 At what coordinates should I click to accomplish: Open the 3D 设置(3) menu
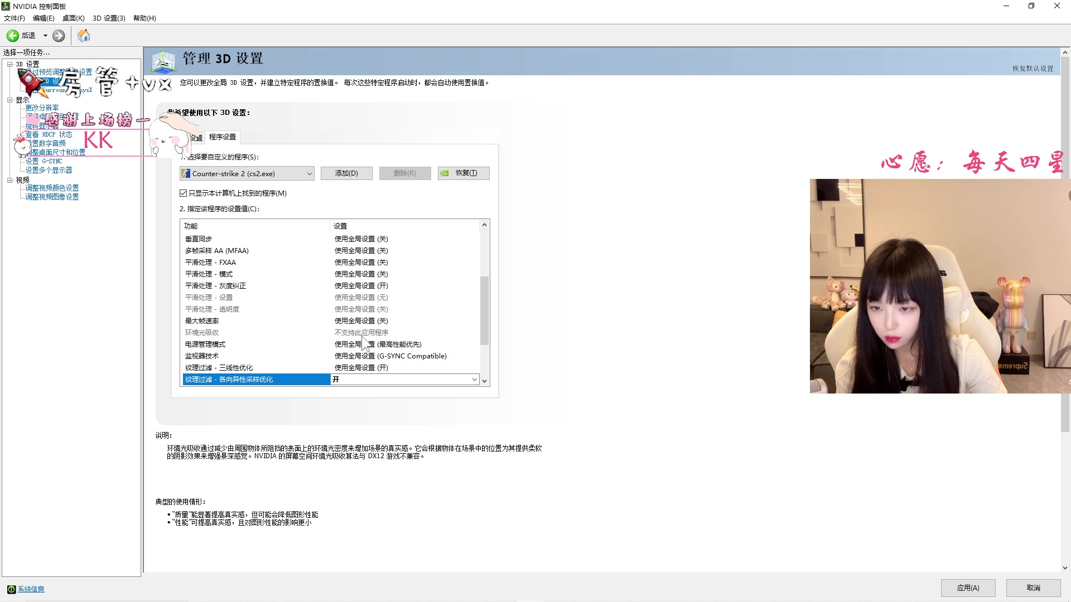pos(109,18)
